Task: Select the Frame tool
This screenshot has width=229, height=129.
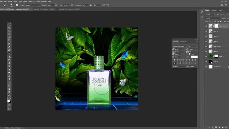Action: (x=9, y=44)
